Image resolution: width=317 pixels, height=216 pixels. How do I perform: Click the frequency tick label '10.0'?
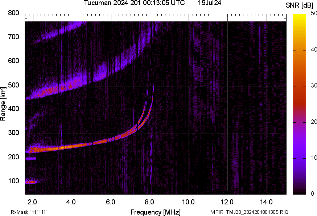pos(188,202)
